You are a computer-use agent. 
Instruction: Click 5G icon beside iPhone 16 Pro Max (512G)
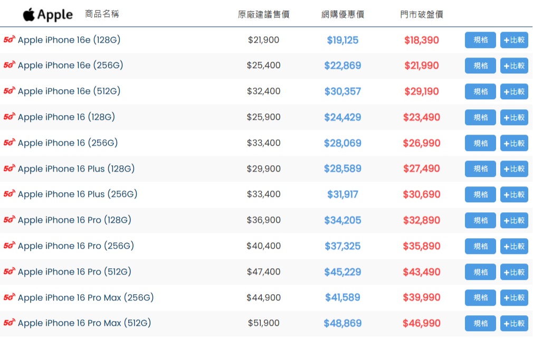point(9,323)
